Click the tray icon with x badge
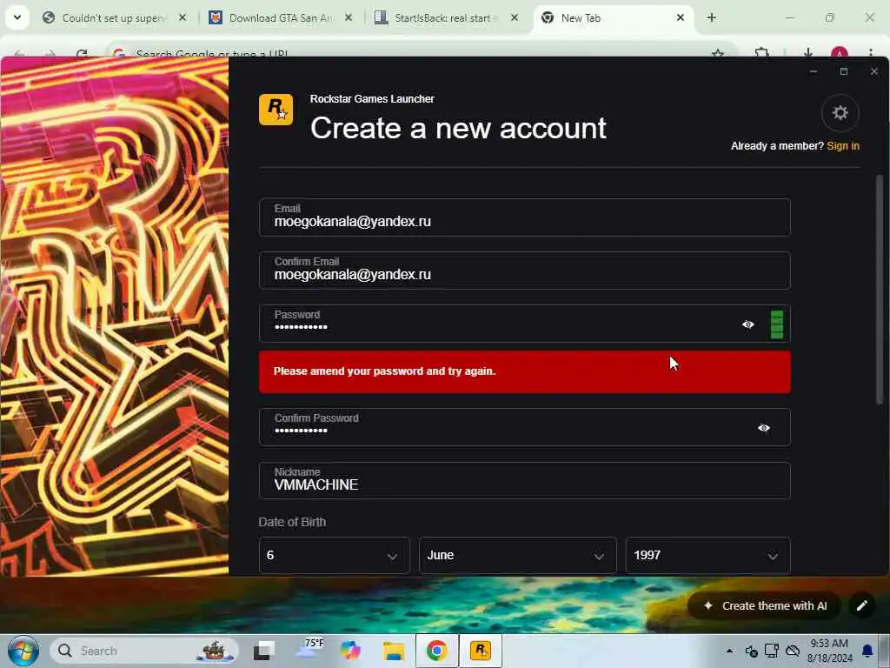890x668 pixels. 751,651
